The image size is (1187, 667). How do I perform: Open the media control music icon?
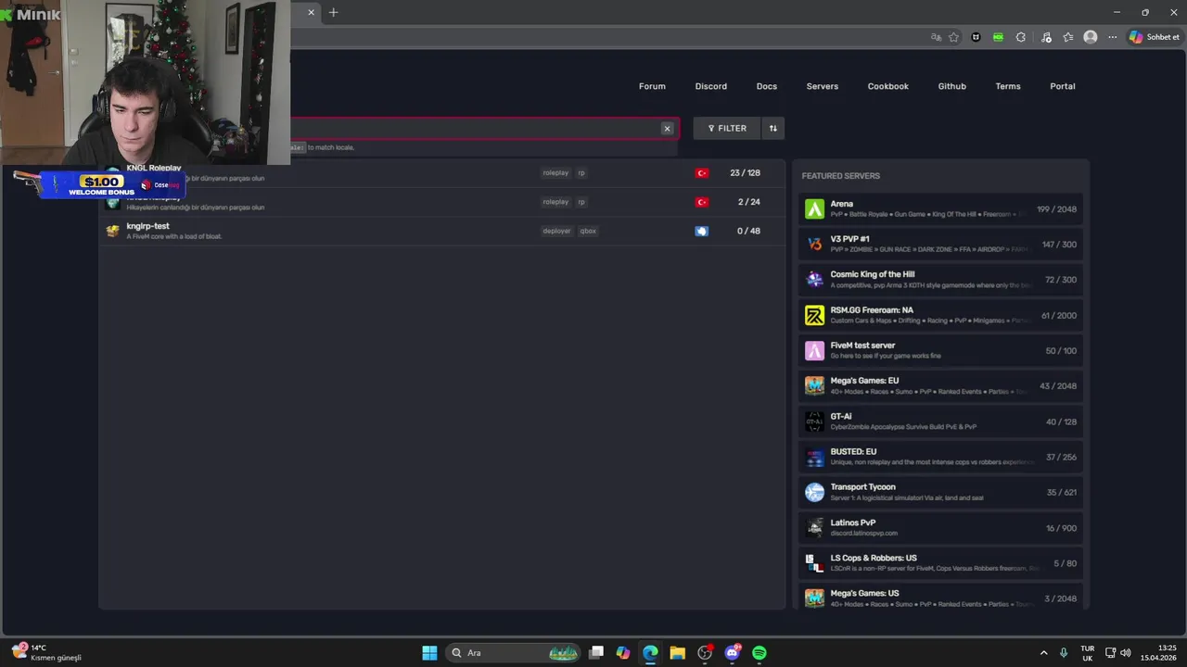click(x=1046, y=37)
